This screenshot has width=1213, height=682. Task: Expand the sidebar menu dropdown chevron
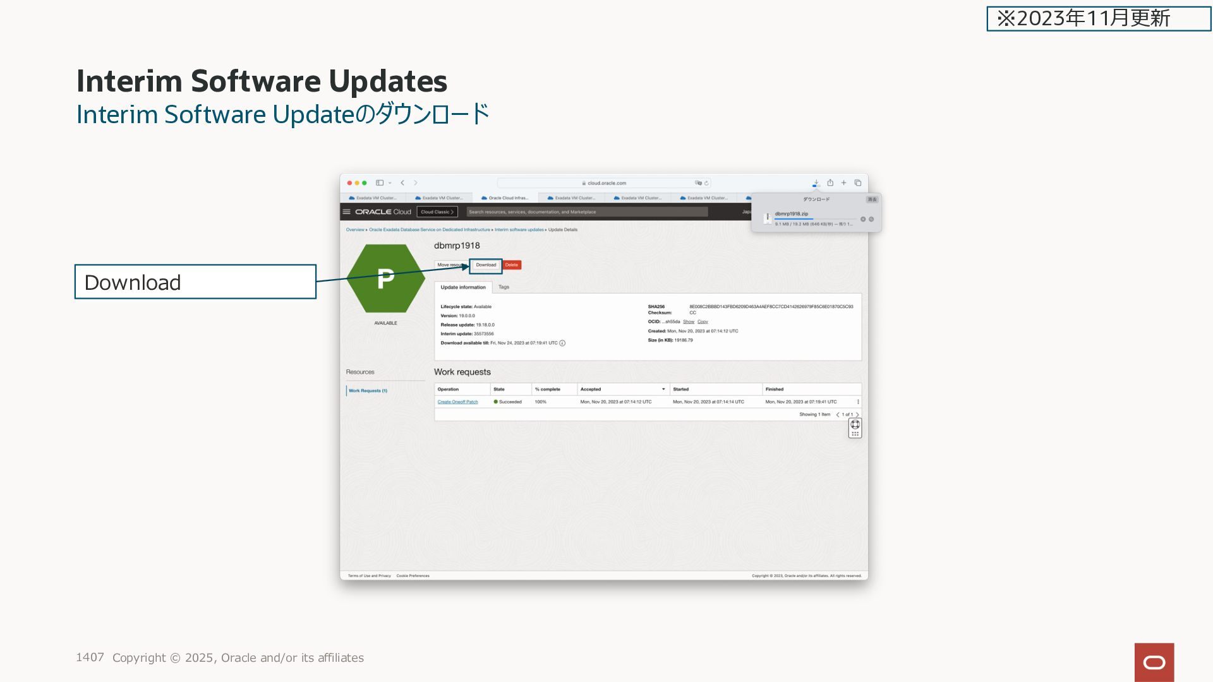pos(390,183)
